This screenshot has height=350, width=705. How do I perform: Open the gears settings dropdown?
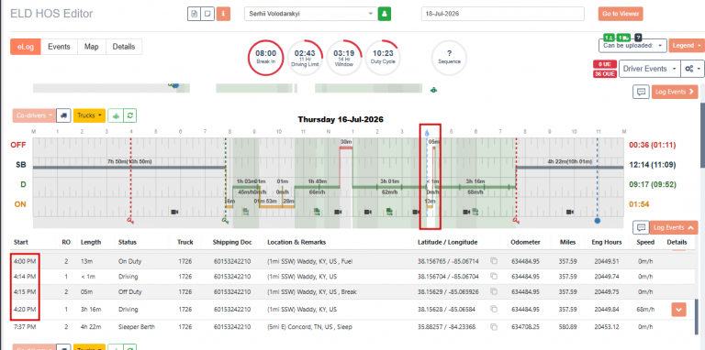pos(692,69)
